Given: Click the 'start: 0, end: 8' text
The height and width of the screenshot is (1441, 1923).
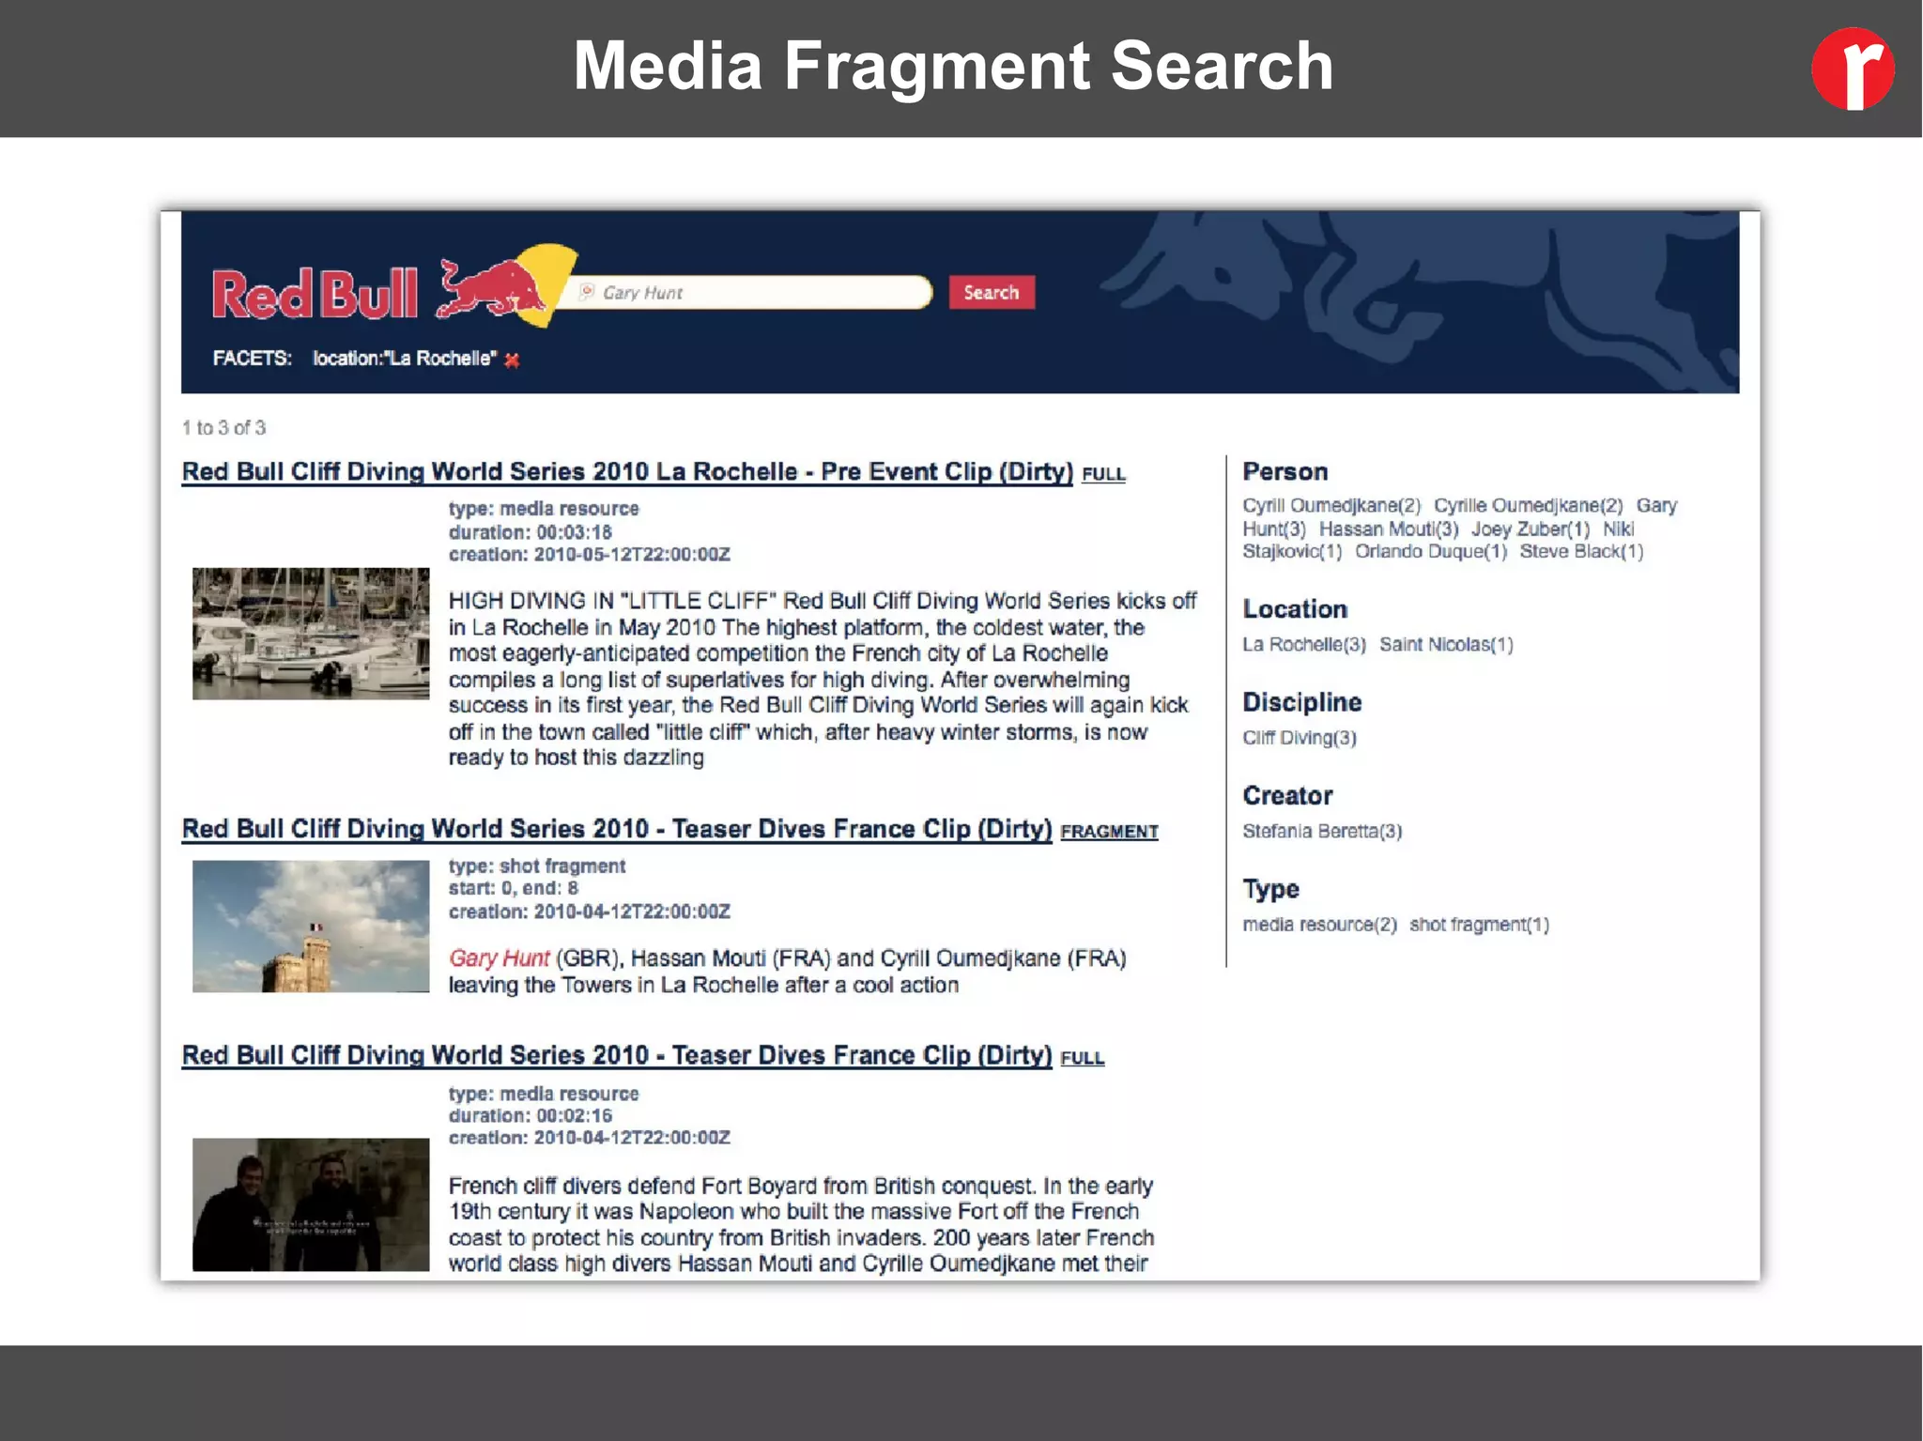Looking at the screenshot, I should click(x=514, y=888).
